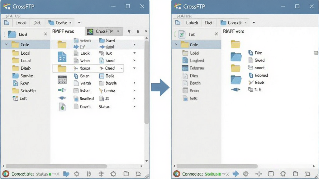The image size is (319, 179).
Task: Expand the arrow at the Rearlind row's end
Action: point(134,99)
